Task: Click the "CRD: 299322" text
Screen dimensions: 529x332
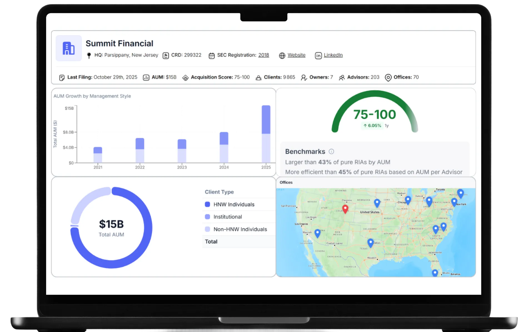Action: coord(186,55)
